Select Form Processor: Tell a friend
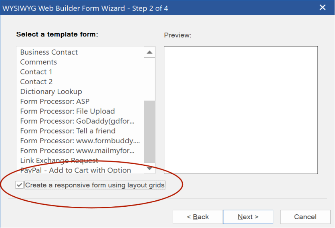Viewport: 335px width, 228px height. click(68, 131)
